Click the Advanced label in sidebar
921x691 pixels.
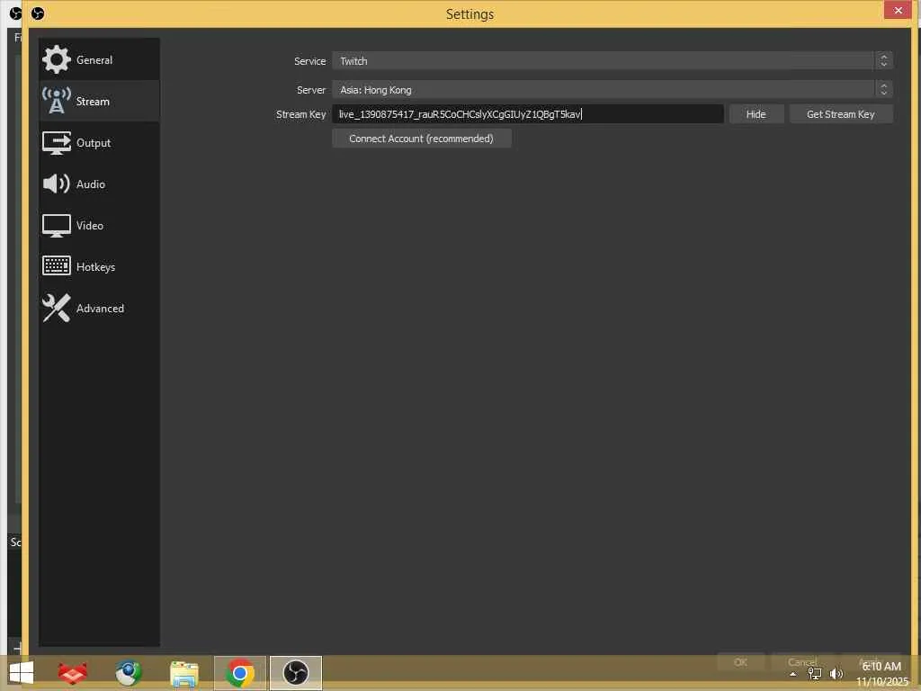(x=100, y=309)
